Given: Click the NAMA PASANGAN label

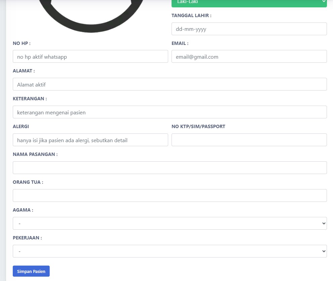Looking at the screenshot, I should [35, 154].
